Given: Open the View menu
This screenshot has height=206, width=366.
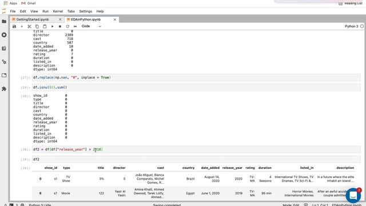Looking at the screenshot, I should [x=34, y=11].
